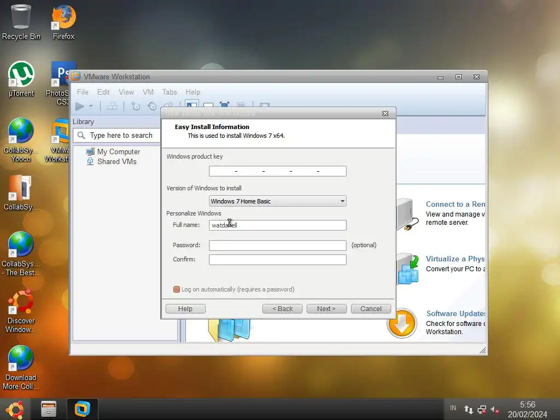Image resolution: width=560 pixels, height=420 pixels.
Task: Click the Password field
Action: [x=277, y=246]
